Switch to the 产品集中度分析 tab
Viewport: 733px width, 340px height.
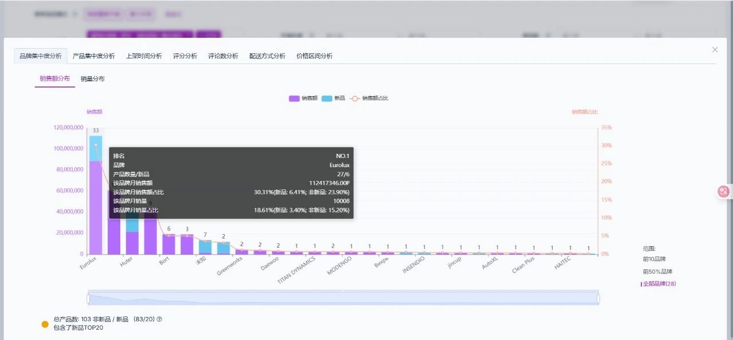point(94,56)
